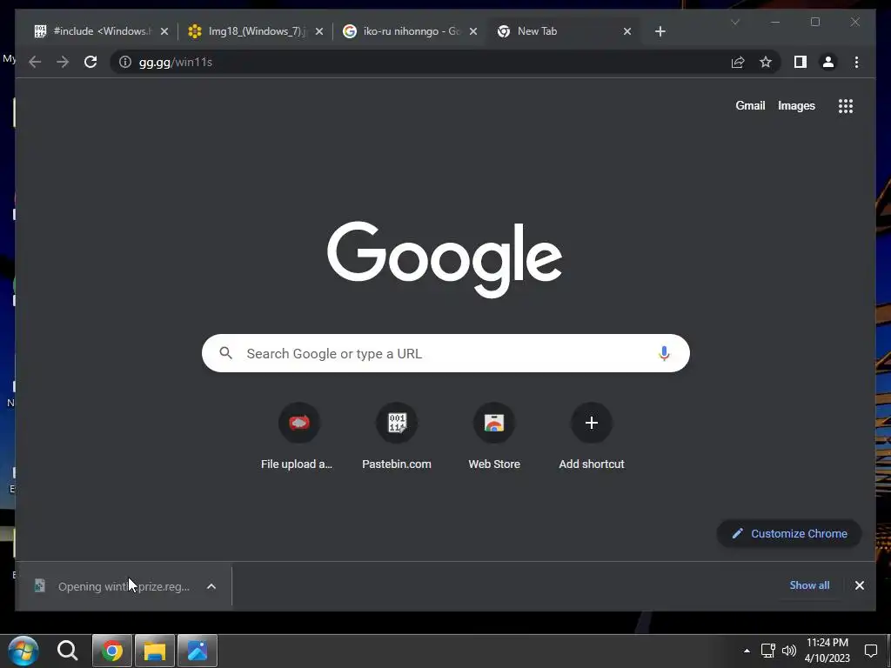The image size is (891, 668).
Task: Click Chrome icon in the taskbar
Action: [112, 651]
